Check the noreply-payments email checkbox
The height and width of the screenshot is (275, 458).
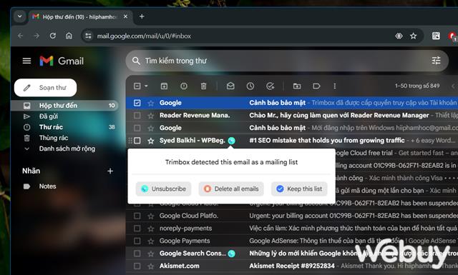(x=137, y=229)
